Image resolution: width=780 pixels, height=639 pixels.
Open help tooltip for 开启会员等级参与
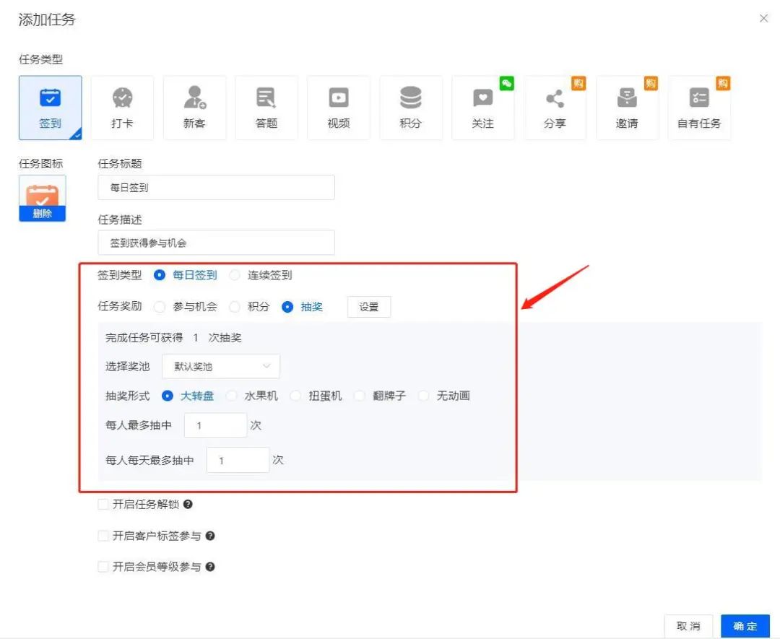(210, 567)
